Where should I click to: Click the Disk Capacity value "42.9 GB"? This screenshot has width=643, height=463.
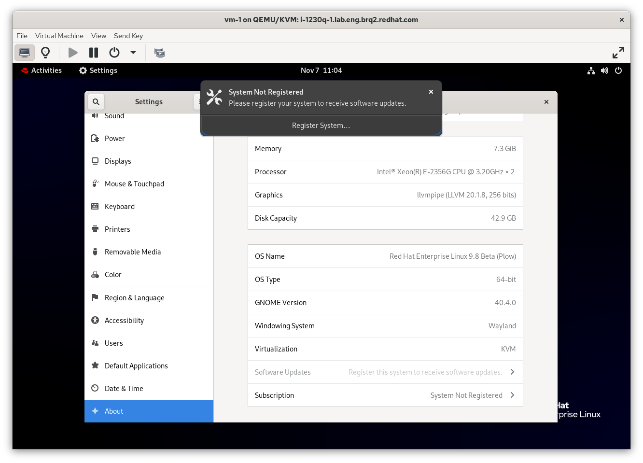[503, 218]
